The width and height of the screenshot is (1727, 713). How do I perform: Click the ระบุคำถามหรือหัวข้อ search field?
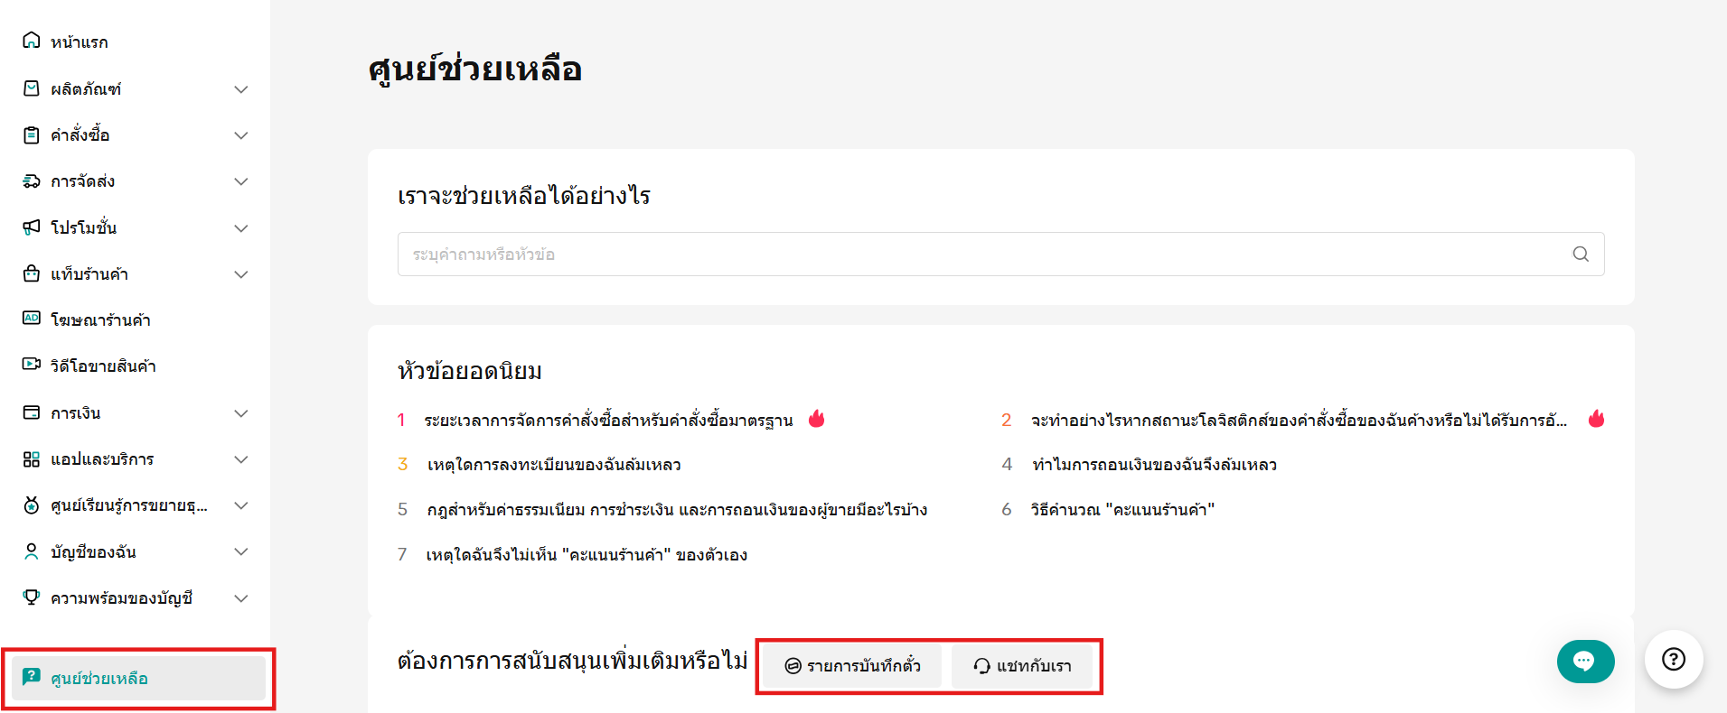[1000, 255]
